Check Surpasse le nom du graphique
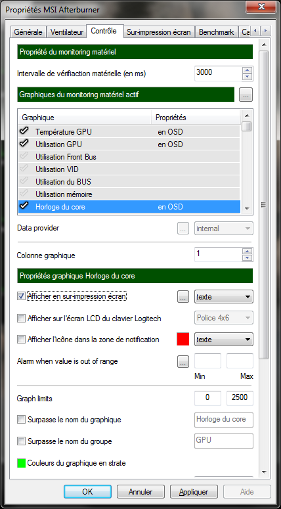The height and width of the screenshot is (509, 281). (21, 420)
